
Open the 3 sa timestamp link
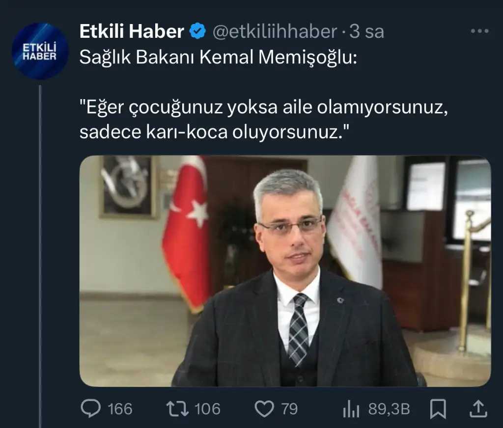366,31
